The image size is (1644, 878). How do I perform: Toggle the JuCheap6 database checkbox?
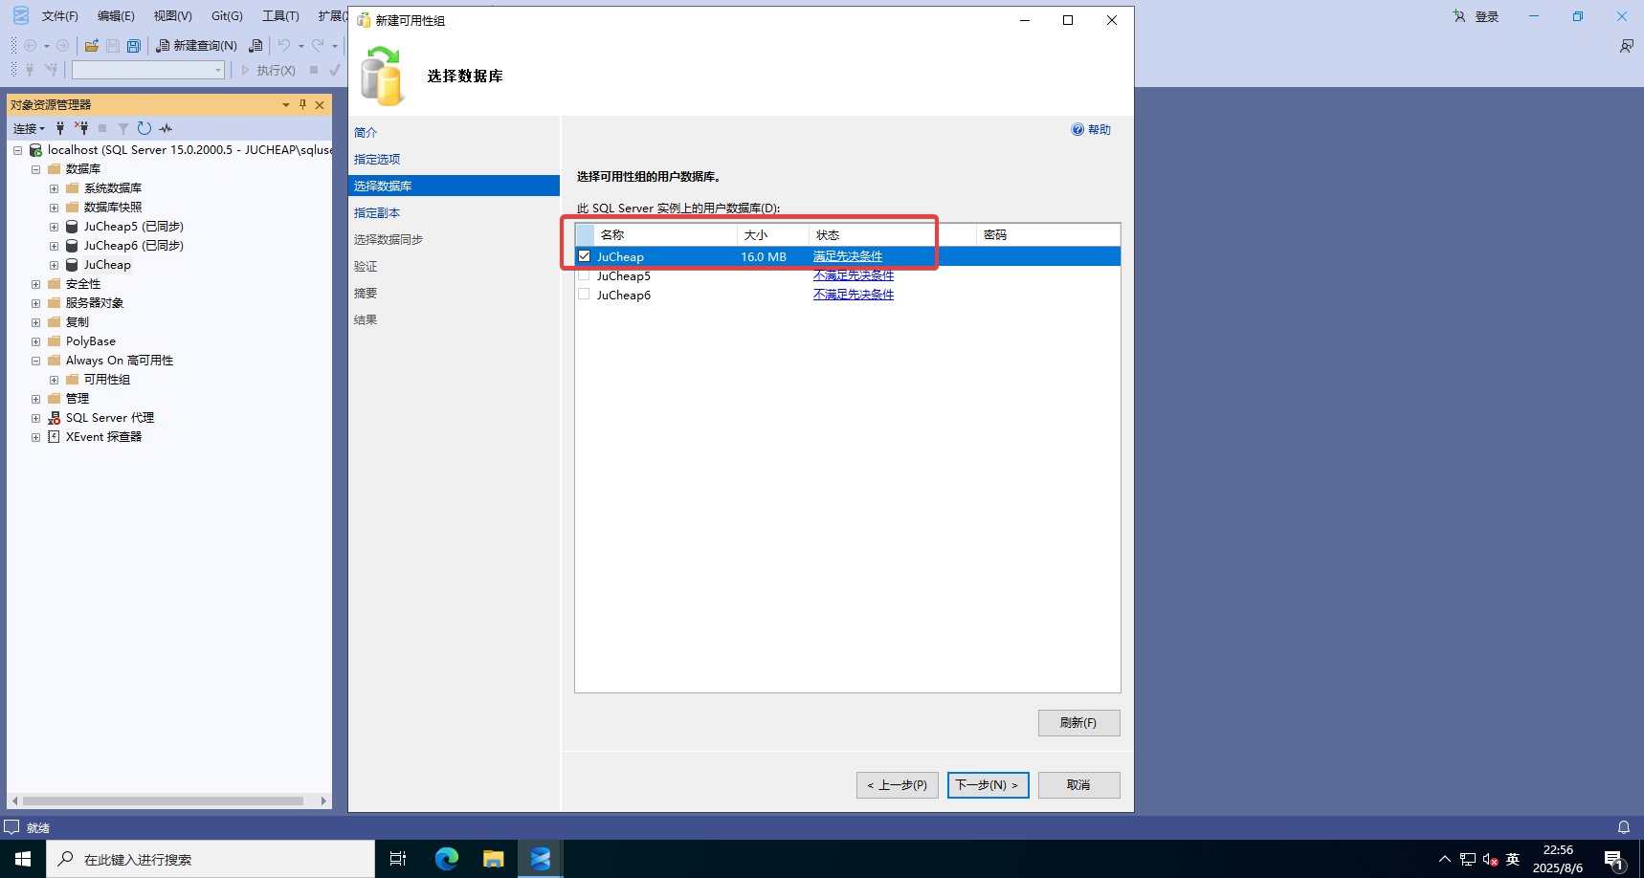click(584, 295)
